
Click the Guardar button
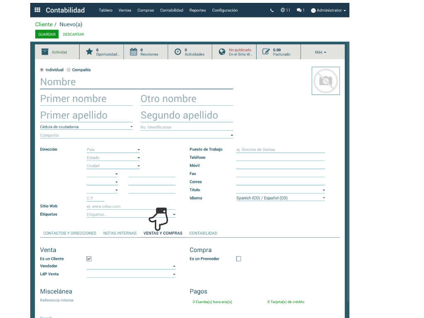coord(47,34)
